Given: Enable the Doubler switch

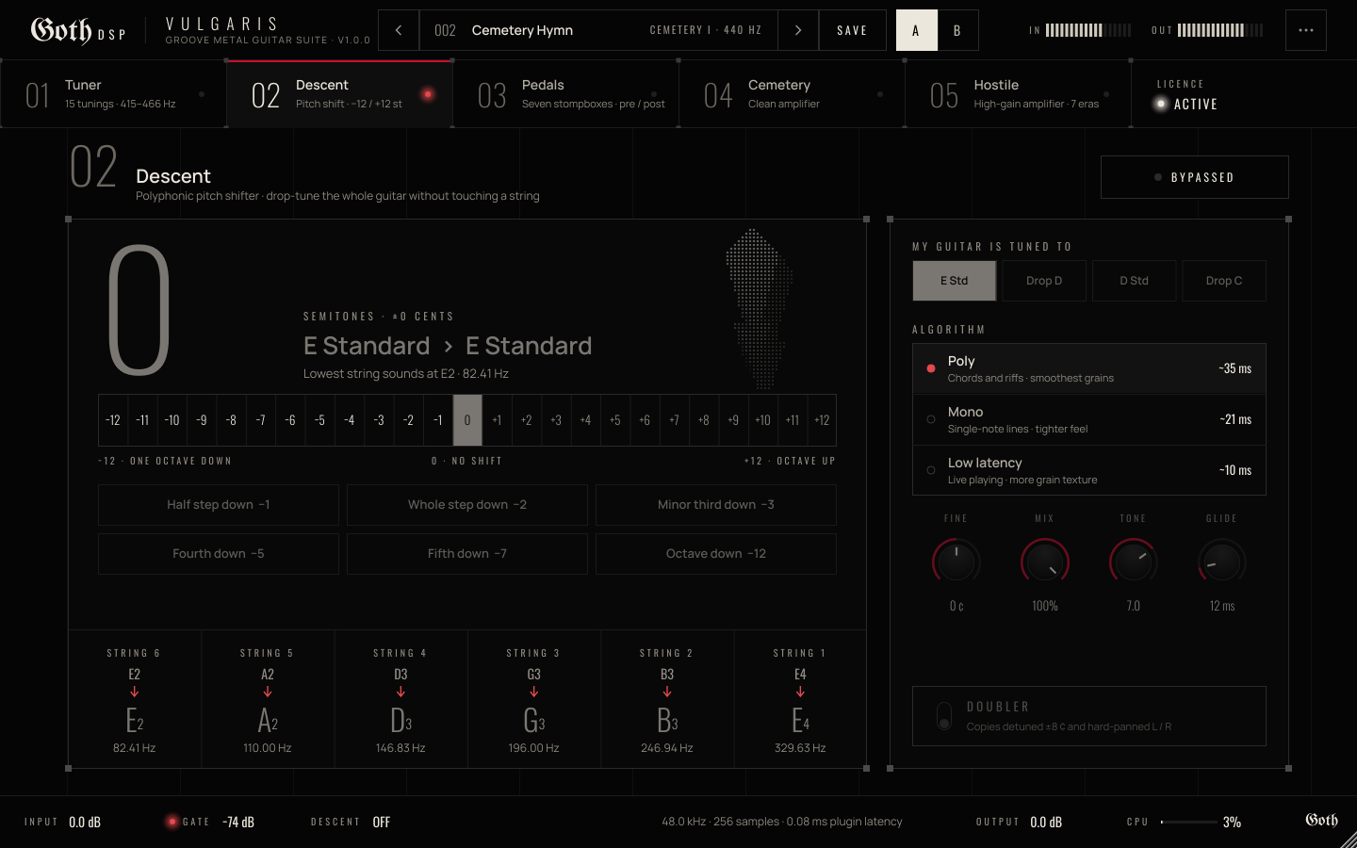Looking at the screenshot, I should click(944, 716).
